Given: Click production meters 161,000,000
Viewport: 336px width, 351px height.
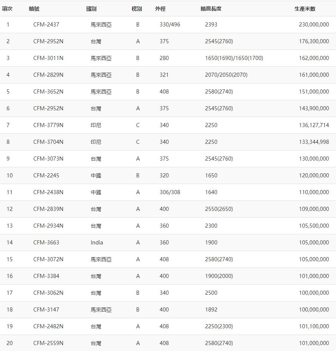Looking at the screenshot, I should [314, 75].
